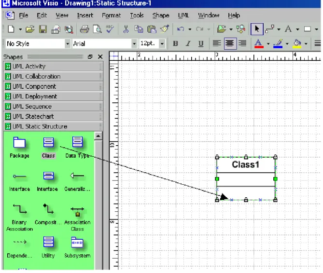
Task: Open Print Preview icon
Action: point(98,29)
